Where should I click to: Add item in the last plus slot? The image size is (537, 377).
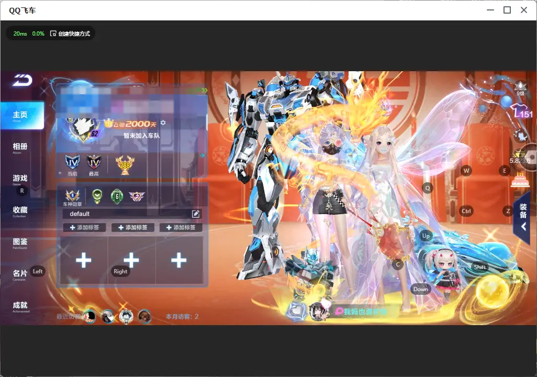pyautogui.click(x=179, y=260)
